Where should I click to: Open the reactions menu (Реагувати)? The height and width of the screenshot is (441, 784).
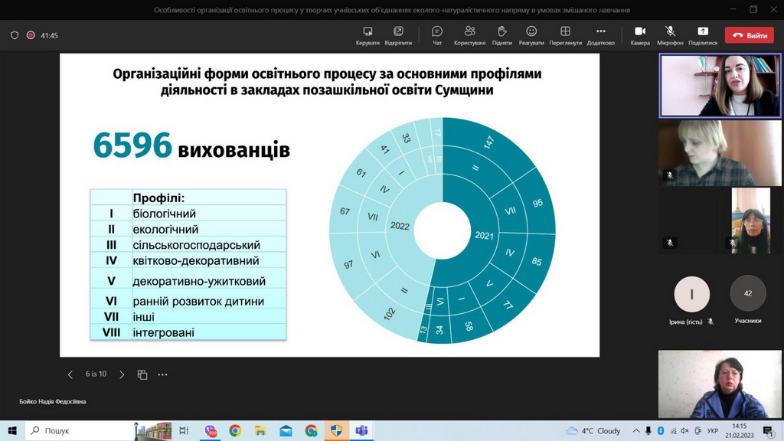pos(531,34)
